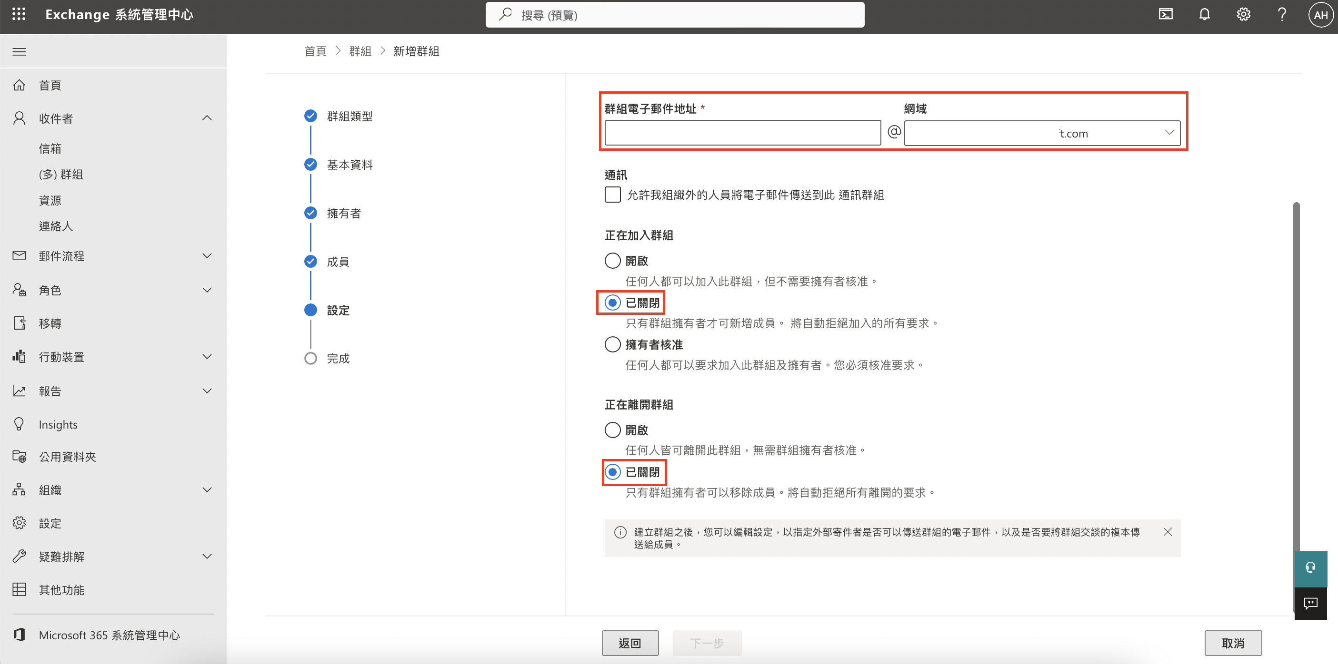Click the 移轉 migration icon
Screen dimensions: 1338x664
(19, 323)
